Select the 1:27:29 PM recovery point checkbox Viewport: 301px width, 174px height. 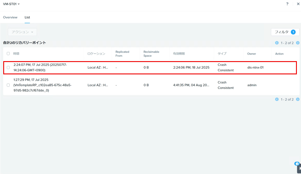(8, 85)
